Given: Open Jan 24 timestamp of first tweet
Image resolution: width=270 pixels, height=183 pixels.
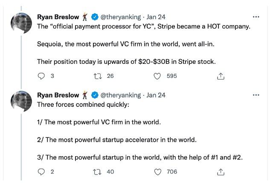Looking at the screenshot, I should click(156, 17).
